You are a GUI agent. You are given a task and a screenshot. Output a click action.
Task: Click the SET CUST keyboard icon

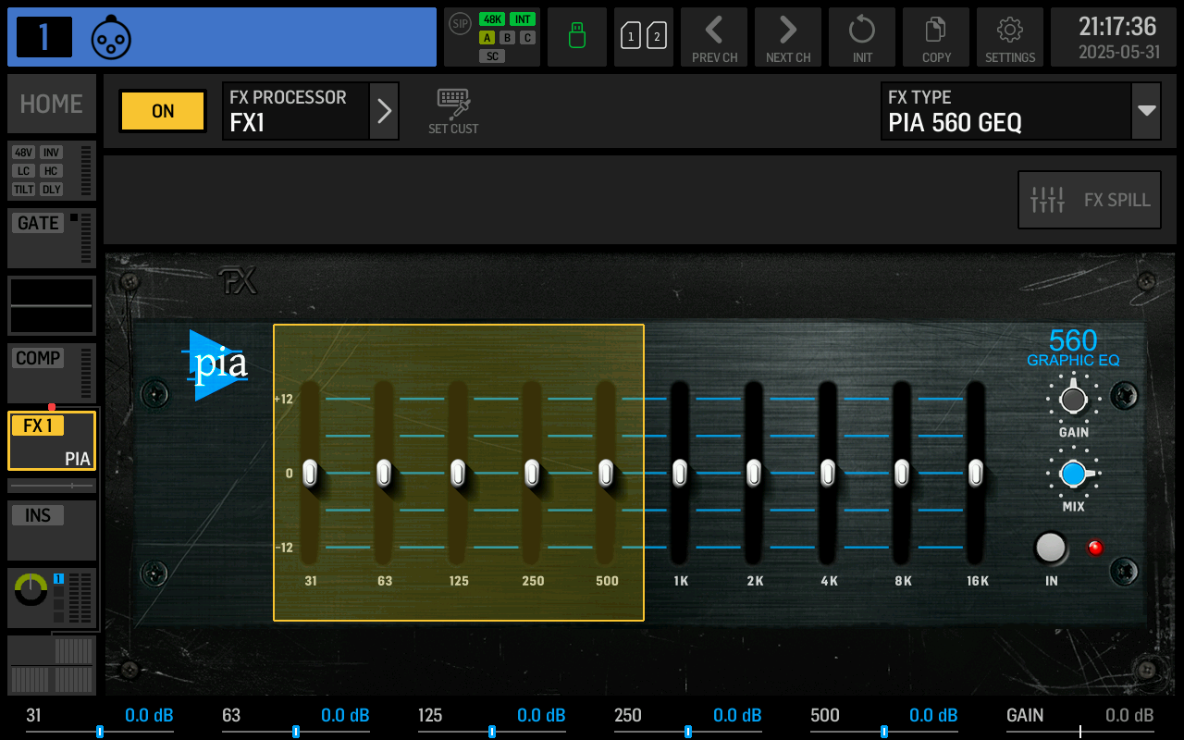(453, 111)
